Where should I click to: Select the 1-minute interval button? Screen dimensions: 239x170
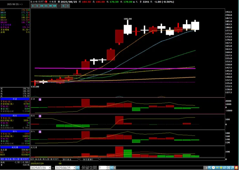coord(33,6)
